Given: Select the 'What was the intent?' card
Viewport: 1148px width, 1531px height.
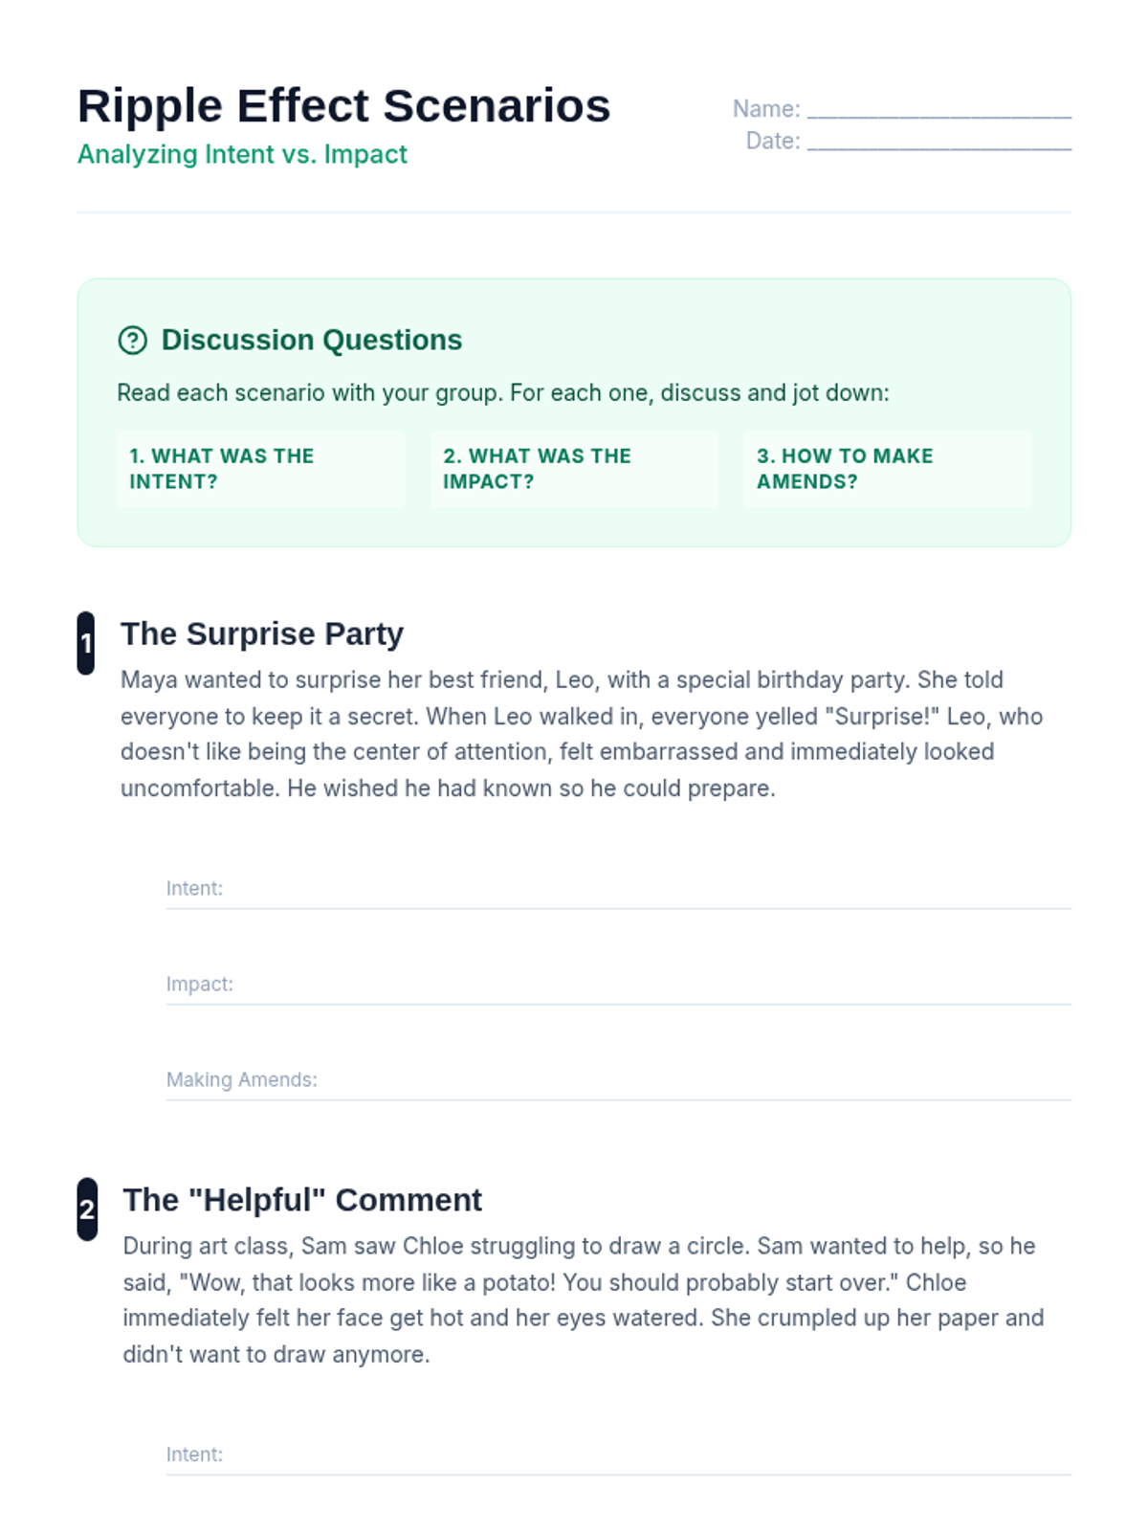Looking at the screenshot, I should pos(260,469).
